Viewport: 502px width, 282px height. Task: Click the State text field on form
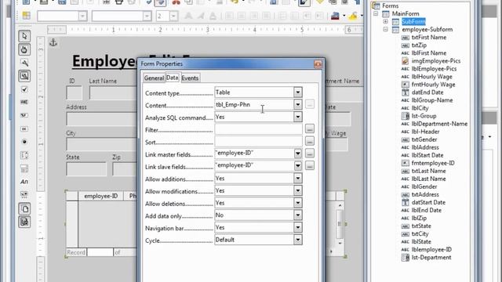[86, 169]
